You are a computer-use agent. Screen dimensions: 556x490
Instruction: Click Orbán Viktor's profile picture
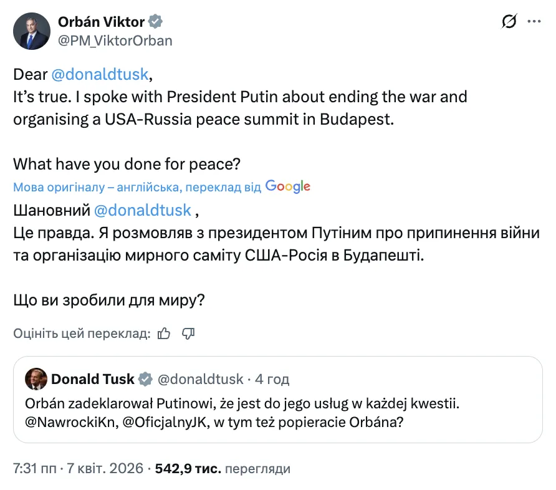pos(31,31)
